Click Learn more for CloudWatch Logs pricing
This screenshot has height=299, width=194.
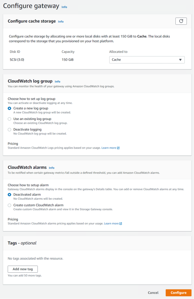tap(108, 148)
